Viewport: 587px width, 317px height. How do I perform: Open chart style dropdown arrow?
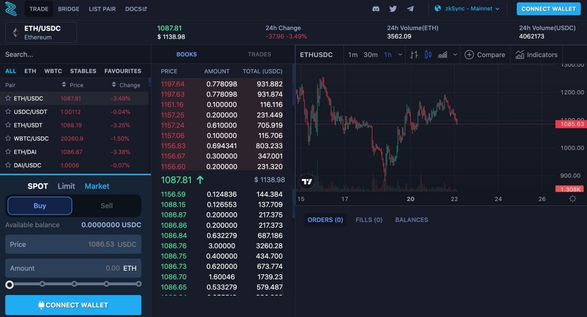(x=455, y=55)
